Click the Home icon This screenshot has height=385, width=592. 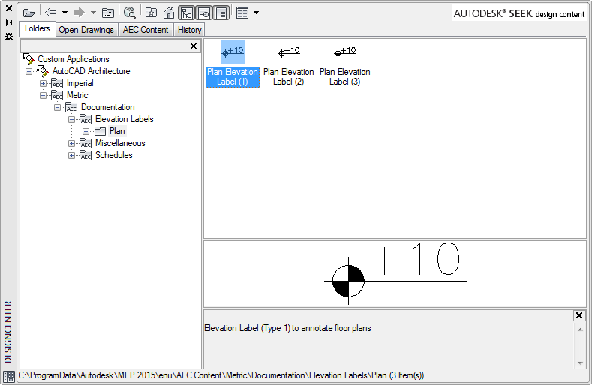tap(168, 13)
